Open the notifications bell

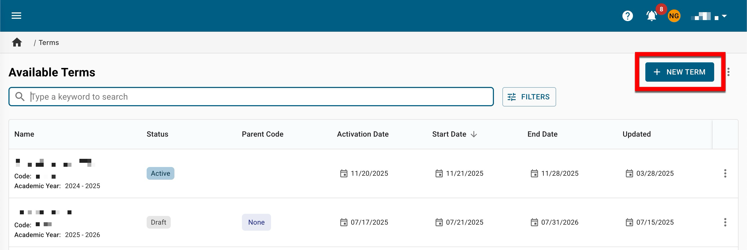pyautogui.click(x=651, y=16)
